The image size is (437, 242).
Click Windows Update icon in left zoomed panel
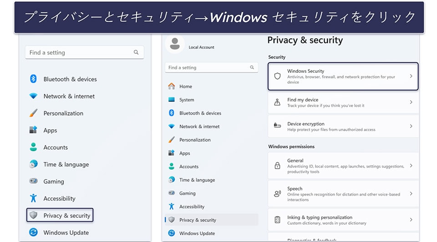(33, 232)
